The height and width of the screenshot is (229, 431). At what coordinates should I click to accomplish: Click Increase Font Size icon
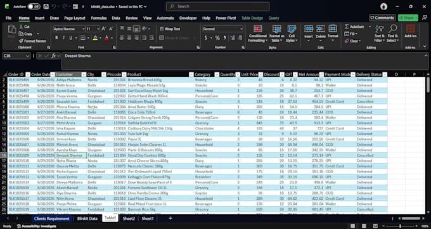point(103,29)
